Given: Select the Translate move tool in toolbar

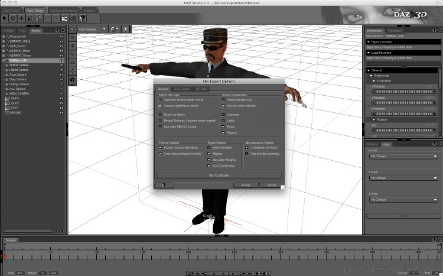Looking at the screenshot, I should [x=21, y=18].
